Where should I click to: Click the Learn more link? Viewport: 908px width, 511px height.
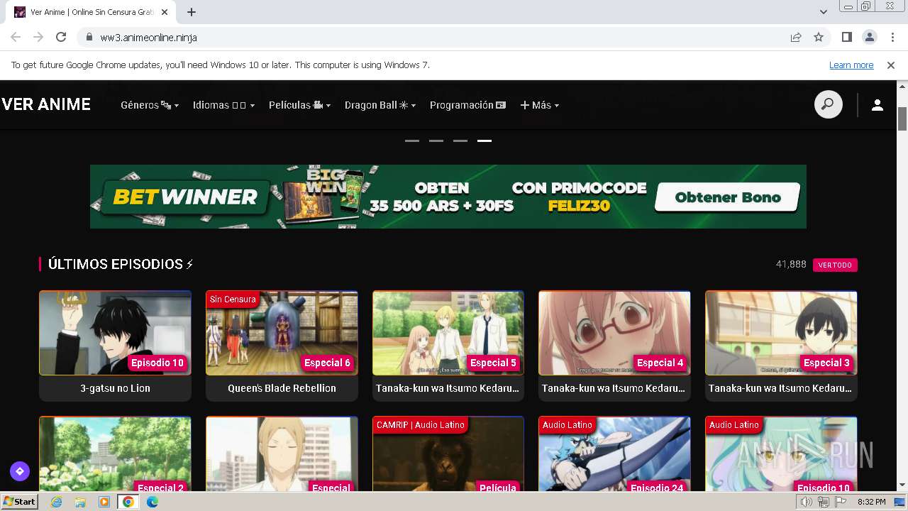point(851,65)
